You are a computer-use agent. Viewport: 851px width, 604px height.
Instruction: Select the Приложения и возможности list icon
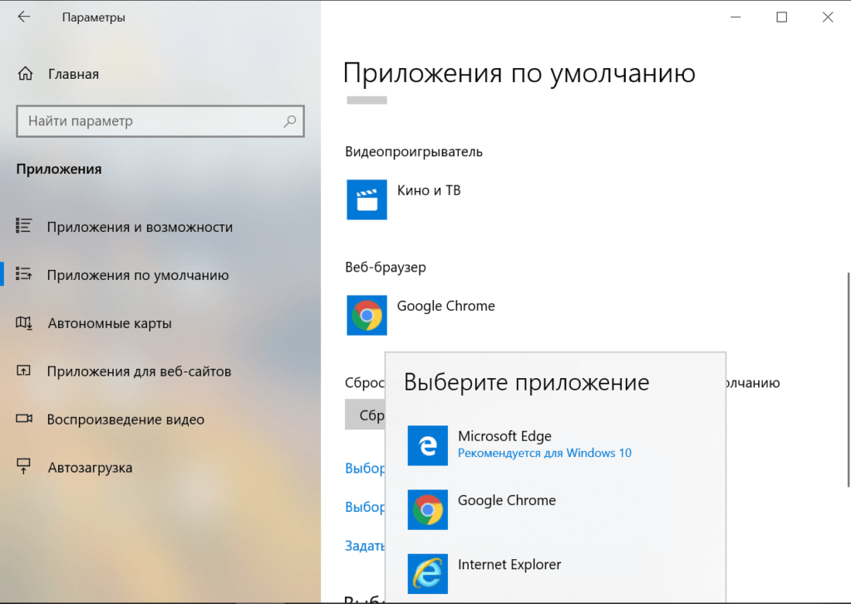(x=24, y=226)
